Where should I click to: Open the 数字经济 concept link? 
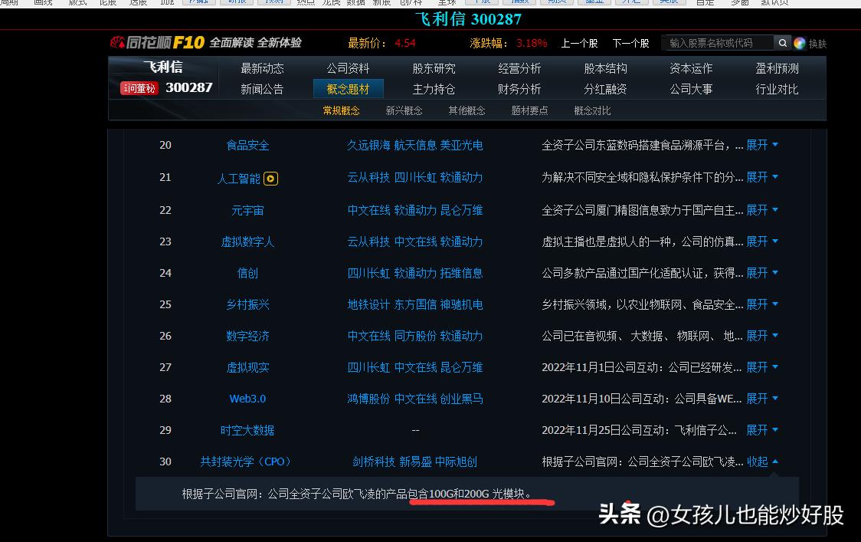point(247,336)
